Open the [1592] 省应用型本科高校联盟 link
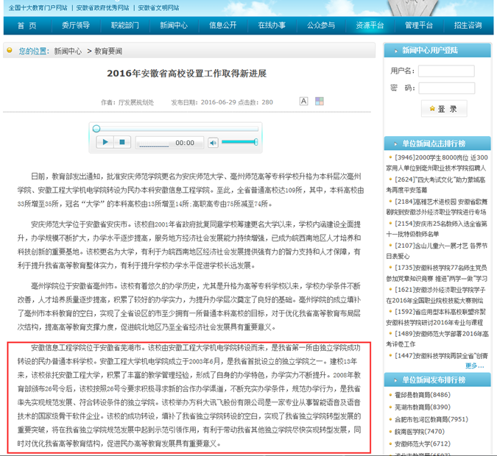Screen dimensions: 497x456 click(x=436, y=317)
